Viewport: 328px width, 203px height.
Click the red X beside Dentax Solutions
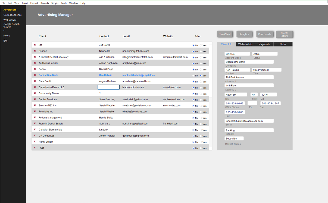(x=35, y=99)
